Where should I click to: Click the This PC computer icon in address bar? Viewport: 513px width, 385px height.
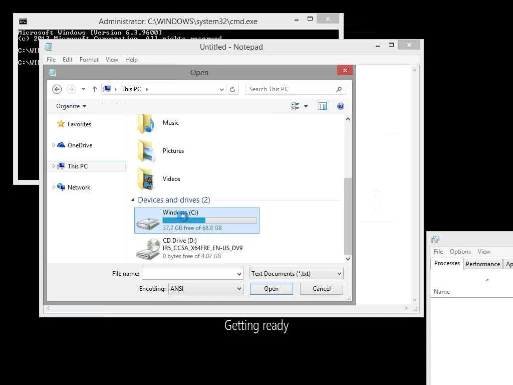click(x=107, y=89)
